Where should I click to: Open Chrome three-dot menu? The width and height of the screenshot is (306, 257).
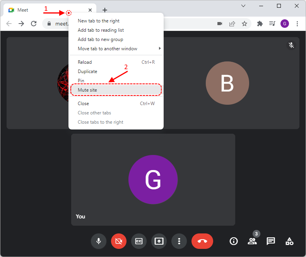tap(297, 24)
